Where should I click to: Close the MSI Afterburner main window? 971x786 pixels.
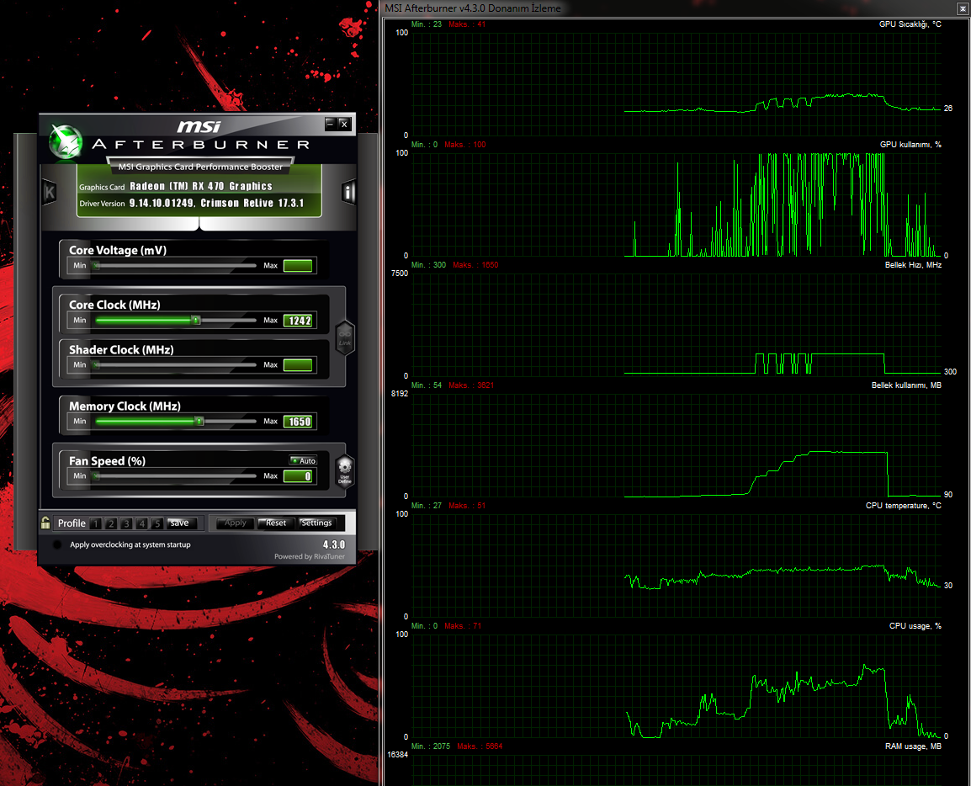pos(344,124)
